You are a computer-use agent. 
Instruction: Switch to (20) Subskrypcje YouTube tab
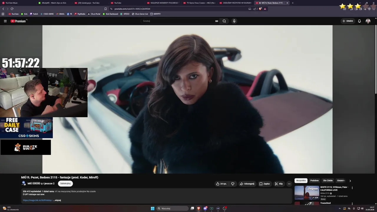coord(91,3)
